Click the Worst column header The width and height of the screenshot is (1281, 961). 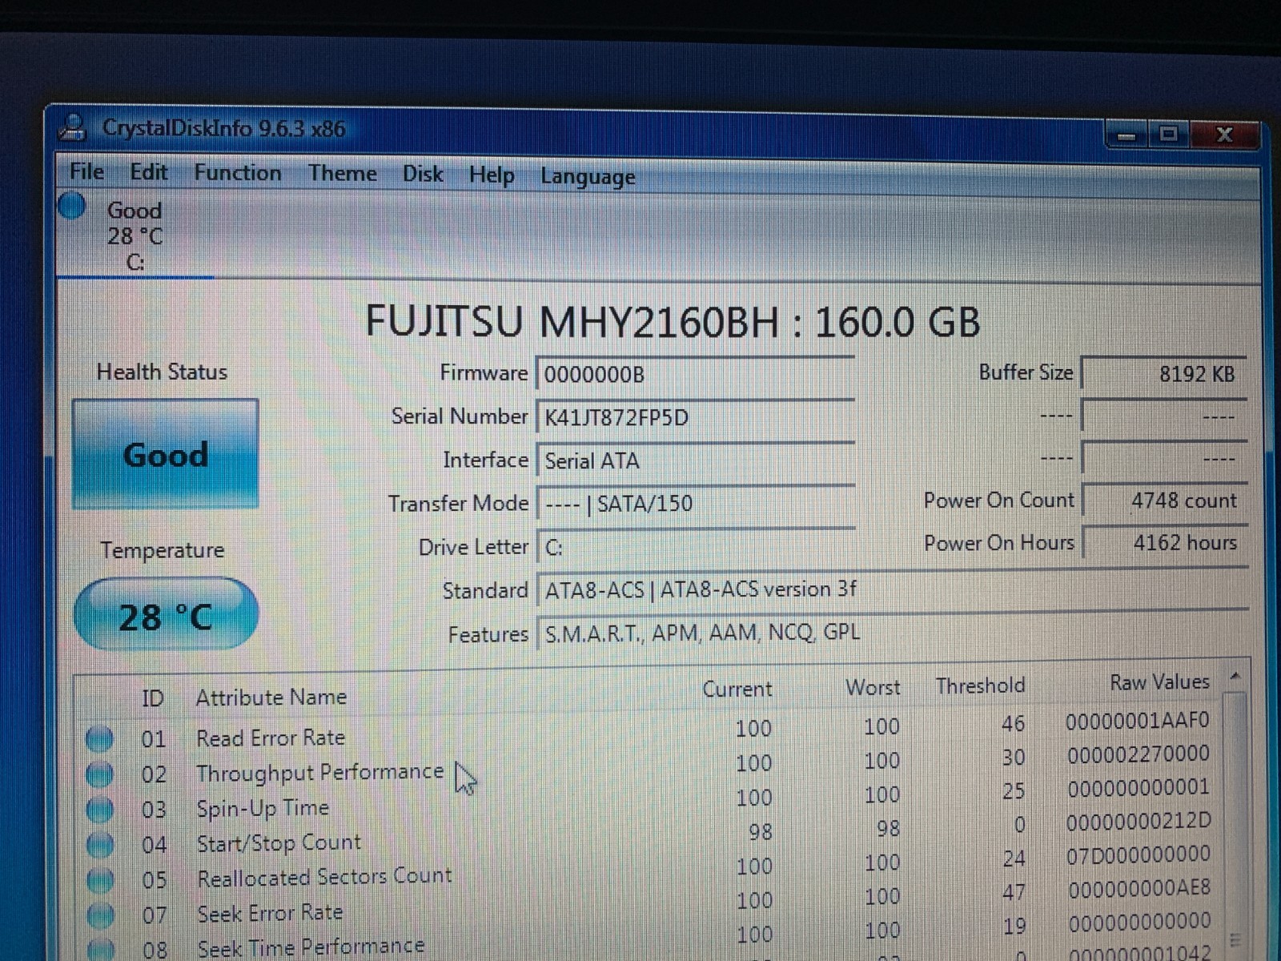point(873,687)
